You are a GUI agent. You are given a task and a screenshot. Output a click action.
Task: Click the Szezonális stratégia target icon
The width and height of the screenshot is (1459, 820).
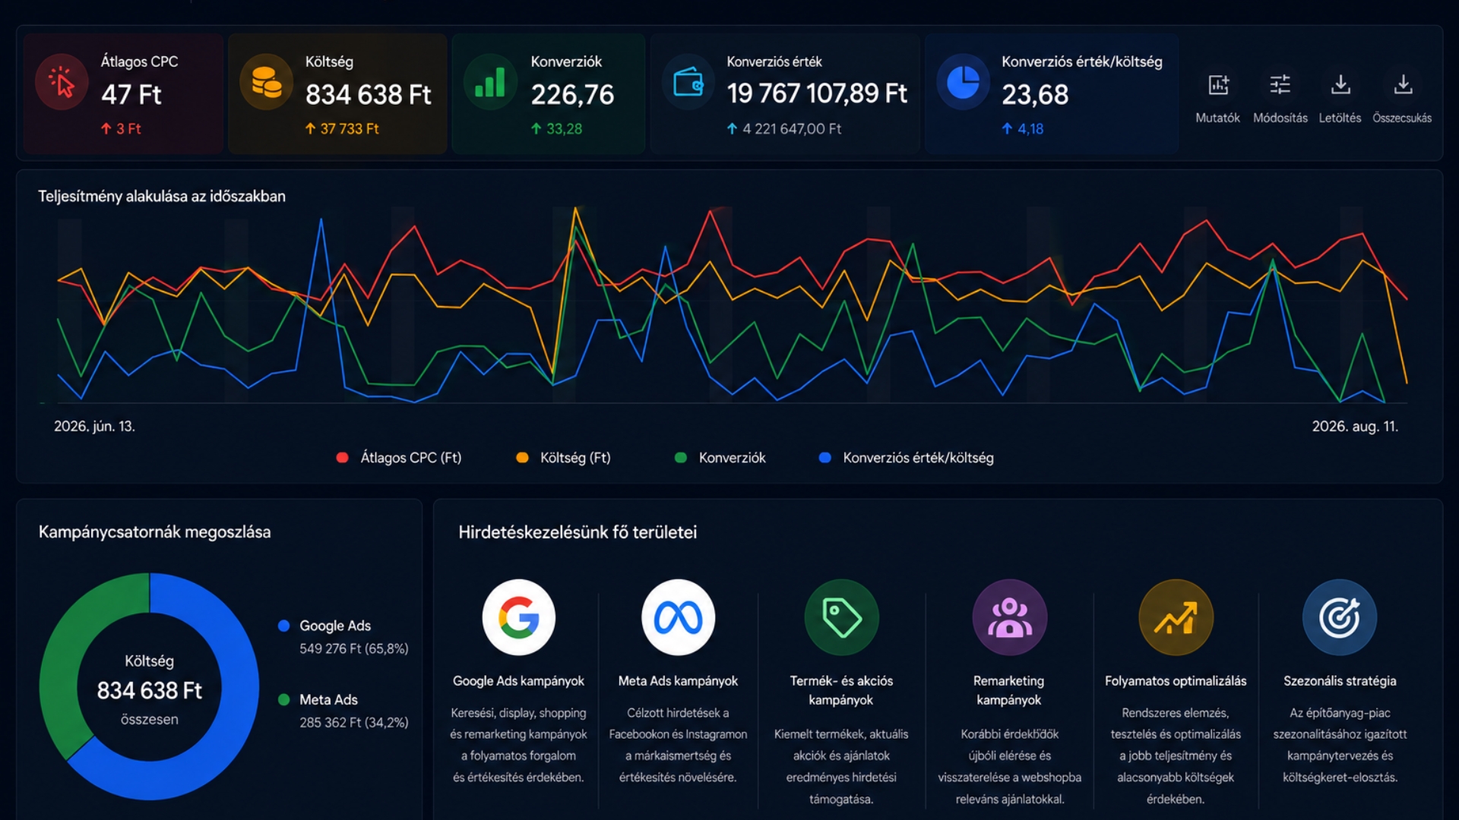(x=1340, y=617)
